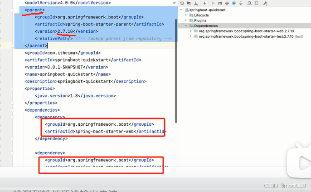Viewport: 311px width, 192px height.
Task: Run Maven build play icon
Action: tap(213, 3)
